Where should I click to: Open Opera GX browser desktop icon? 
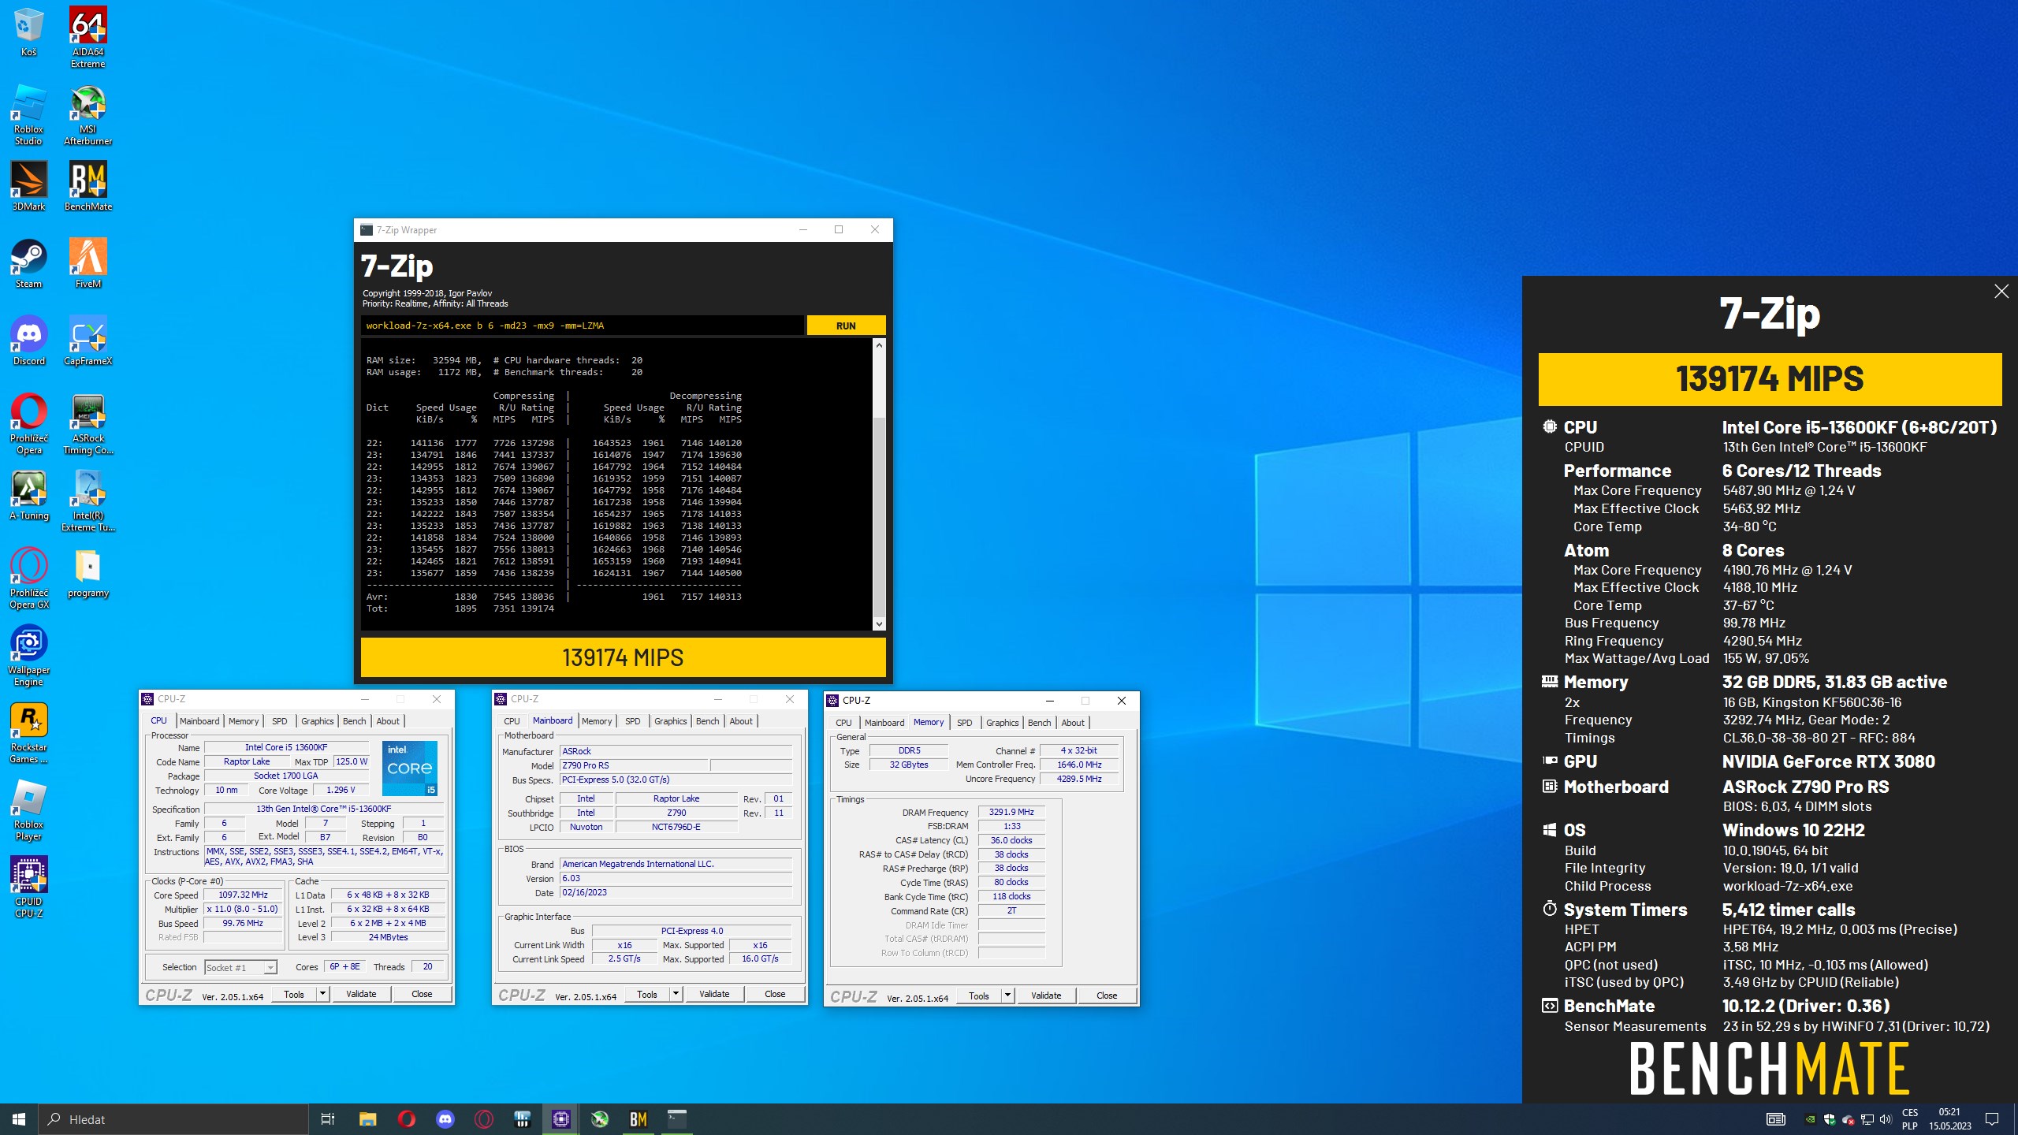(28, 579)
